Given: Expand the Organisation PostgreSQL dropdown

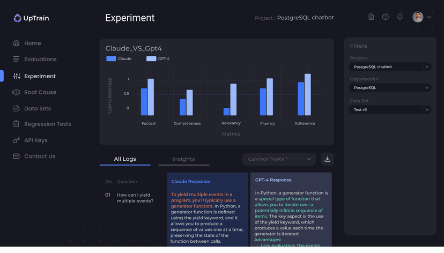Looking at the screenshot, I should pyautogui.click(x=390, y=88).
